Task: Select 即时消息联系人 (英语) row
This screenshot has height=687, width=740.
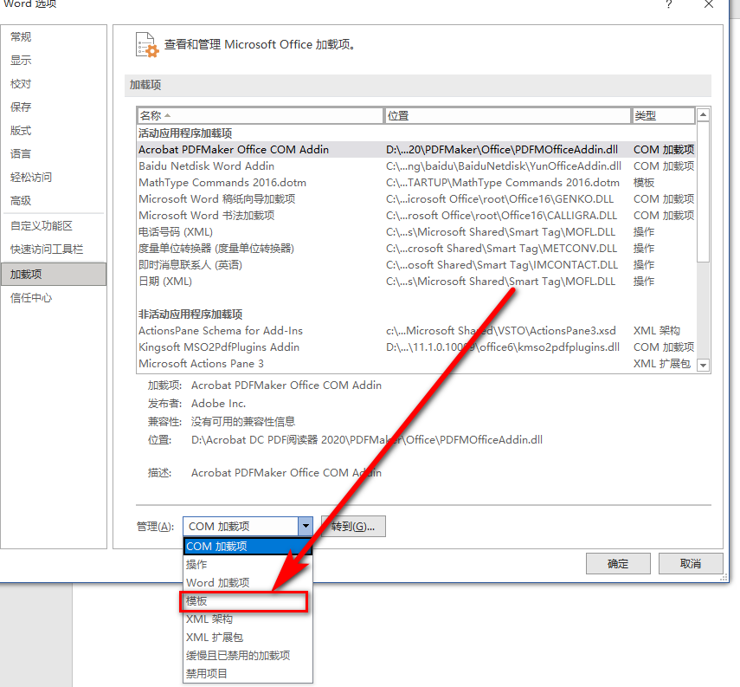Action: pyautogui.click(x=416, y=264)
